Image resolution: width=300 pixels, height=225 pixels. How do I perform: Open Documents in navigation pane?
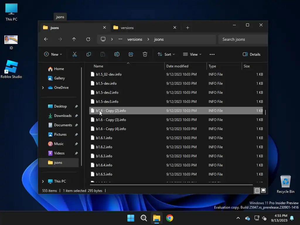pyautogui.click(x=59, y=125)
